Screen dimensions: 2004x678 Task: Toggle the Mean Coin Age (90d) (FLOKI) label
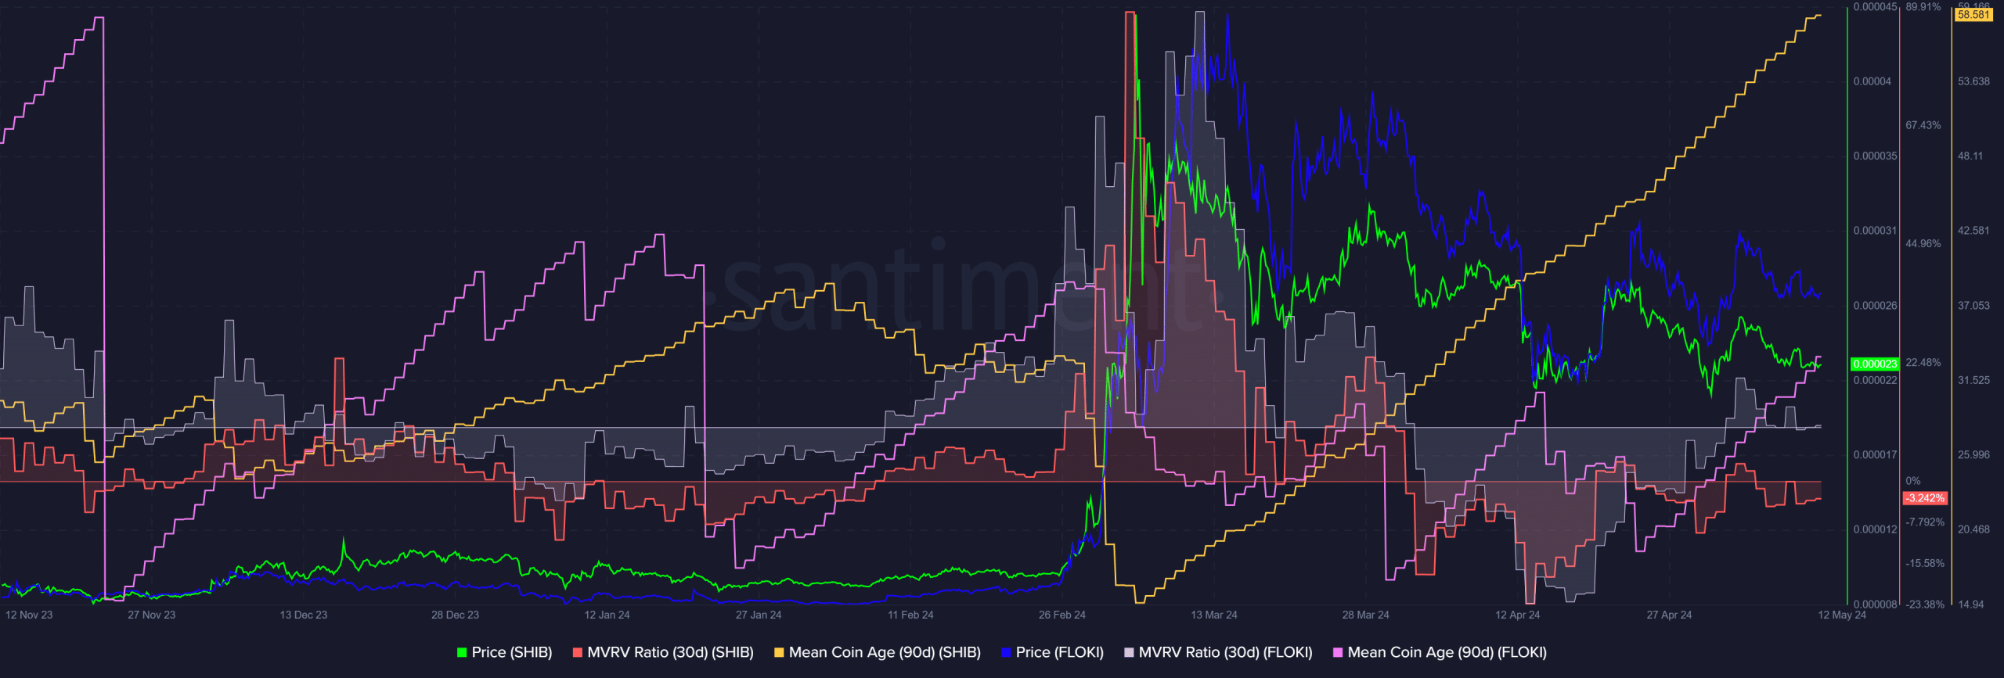click(1447, 652)
